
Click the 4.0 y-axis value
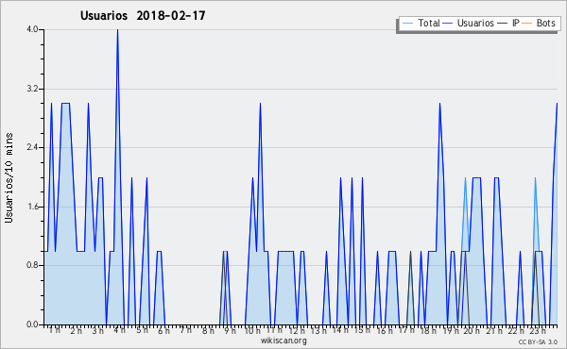pos(32,29)
